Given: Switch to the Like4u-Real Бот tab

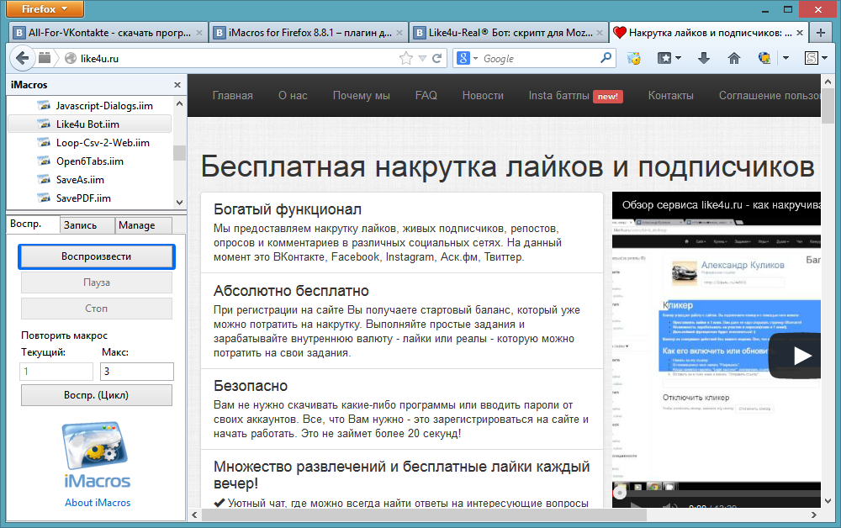Looking at the screenshot, I should (509, 33).
